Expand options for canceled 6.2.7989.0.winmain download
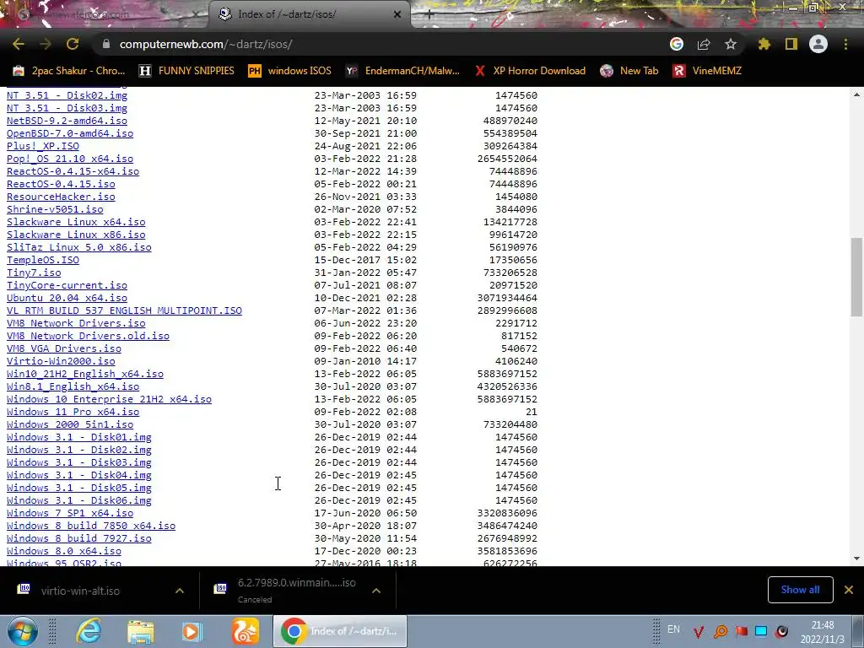This screenshot has width=864, height=648. pos(376,591)
